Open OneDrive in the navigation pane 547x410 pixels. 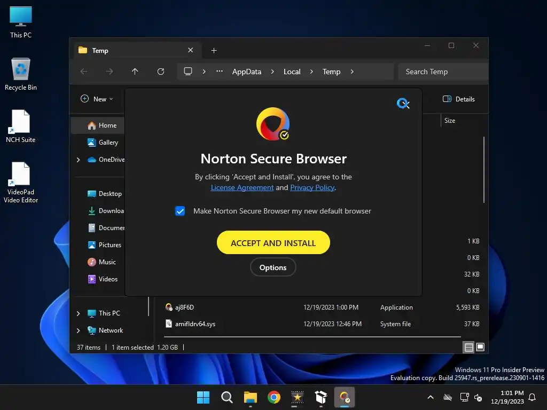click(106, 159)
